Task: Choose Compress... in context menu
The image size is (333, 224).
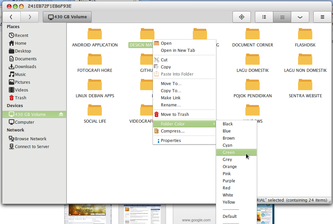Action: tap(184, 131)
